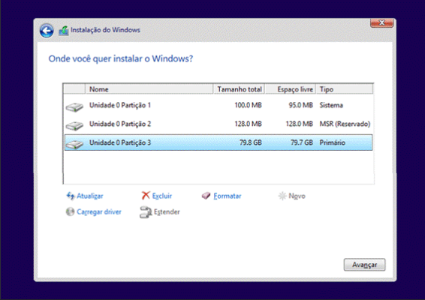
Task: Click the eraser icon beside Formatar
Action: tap(206, 196)
